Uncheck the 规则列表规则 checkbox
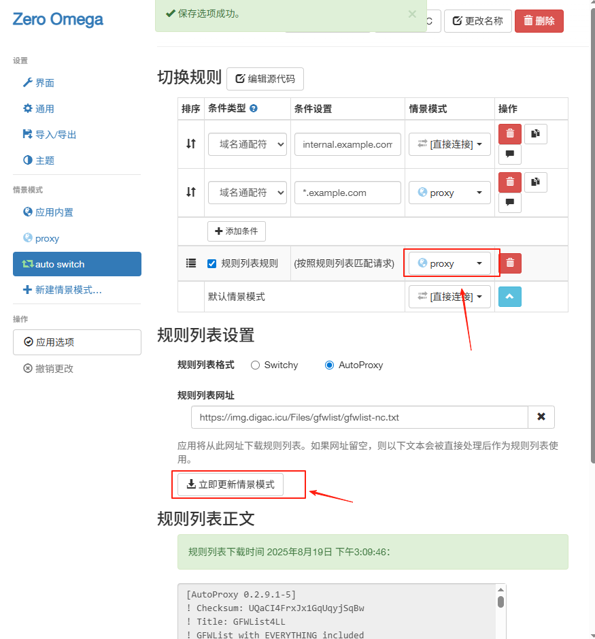This screenshot has height=639, width=595. [x=211, y=263]
